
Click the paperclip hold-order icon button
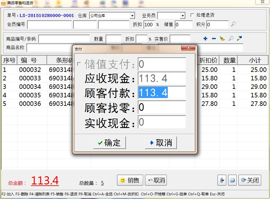(x=222, y=180)
